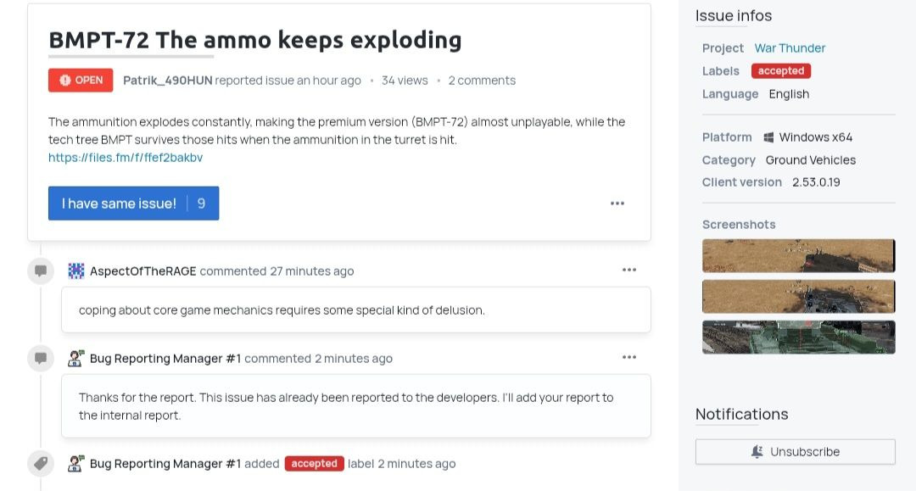Screen dimensions: 916x491
Task: Click the tag icon in the timeline
Action: coord(40,464)
